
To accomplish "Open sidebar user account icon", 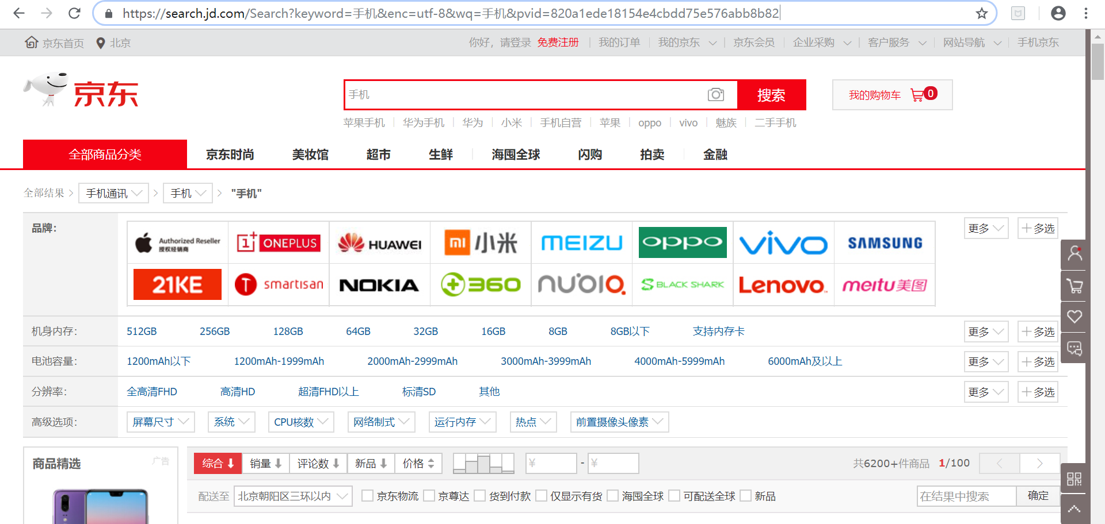I will pyautogui.click(x=1074, y=254).
